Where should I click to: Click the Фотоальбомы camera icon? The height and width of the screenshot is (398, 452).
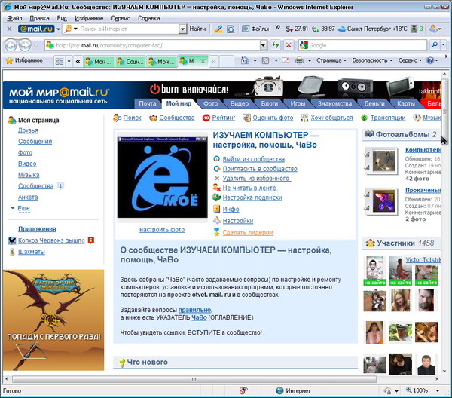point(369,134)
